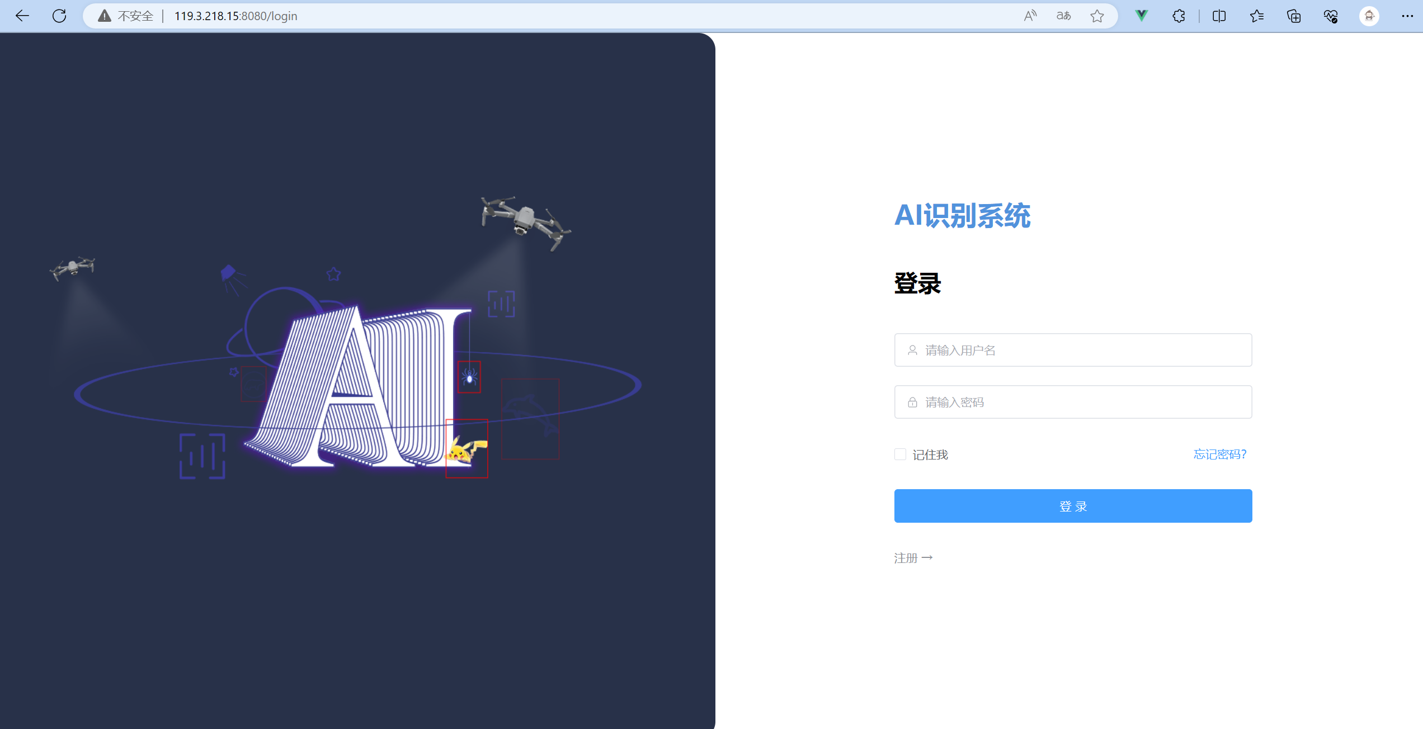Image resolution: width=1423 pixels, height=729 pixels.
Task: Click the 忘记密码? link
Action: click(x=1219, y=455)
